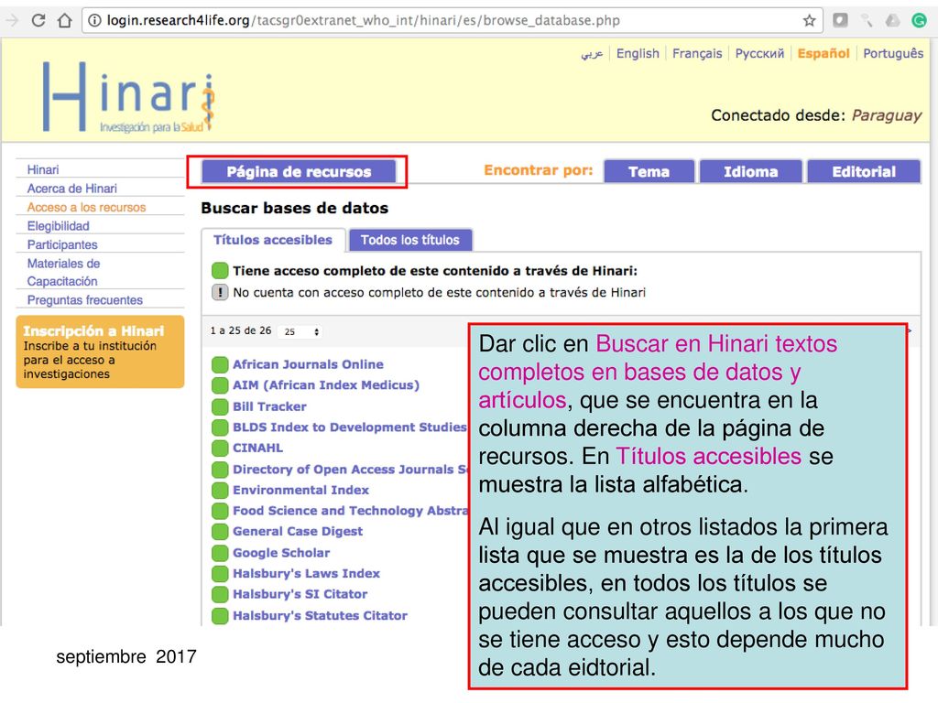Open Participantes sidebar item
Image resolution: width=938 pixels, height=703 pixels.
tap(62, 244)
